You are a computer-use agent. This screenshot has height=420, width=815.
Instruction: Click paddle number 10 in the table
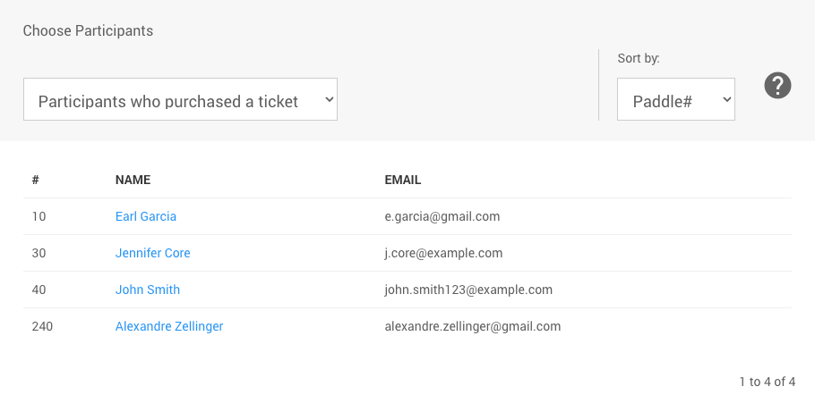39,216
